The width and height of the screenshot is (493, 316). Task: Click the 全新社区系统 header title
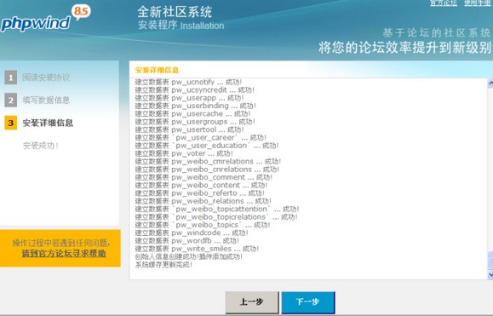pyautogui.click(x=175, y=12)
